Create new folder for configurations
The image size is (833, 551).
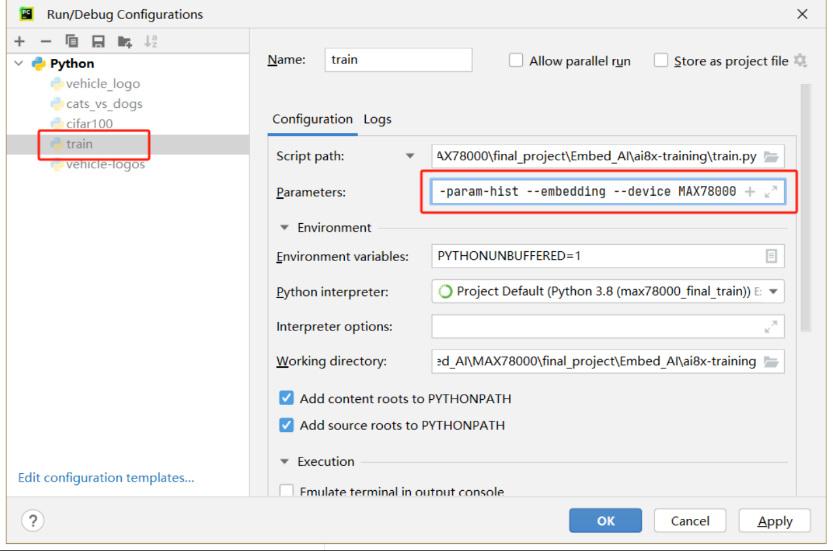[x=124, y=42]
